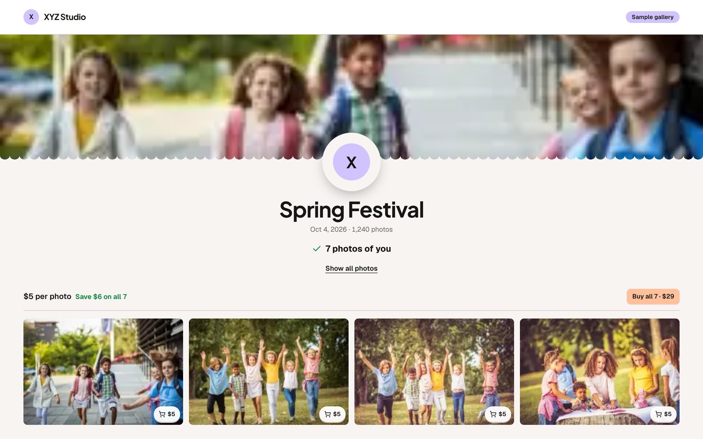Open the first photo of kids on sidewalk

click(103, 372)
